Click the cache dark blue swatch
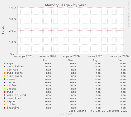The image size is (131, 117). tap(4, 82)
